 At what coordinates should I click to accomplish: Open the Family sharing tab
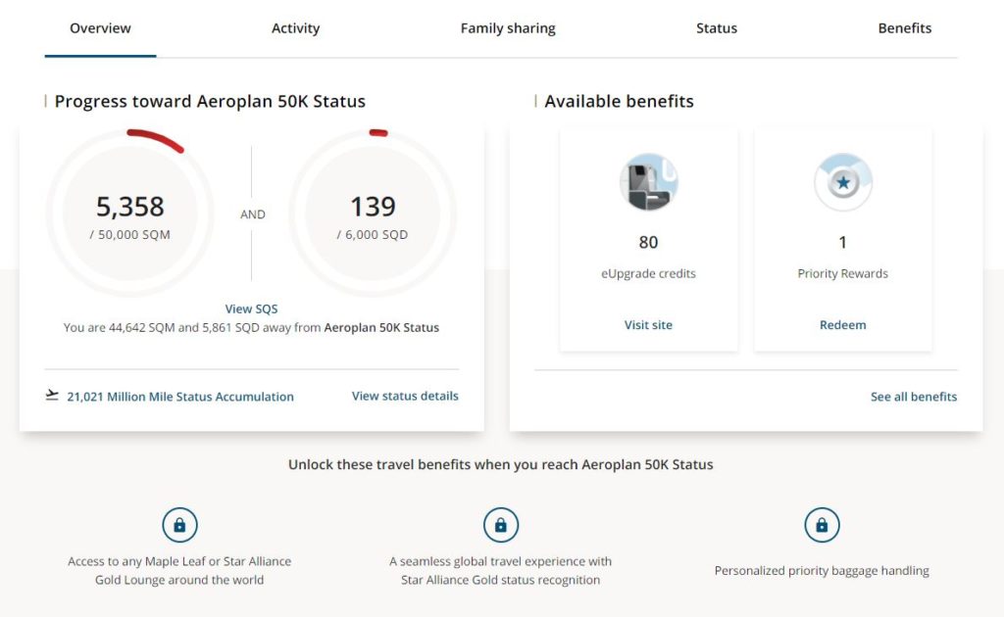[x=508, y=27]
